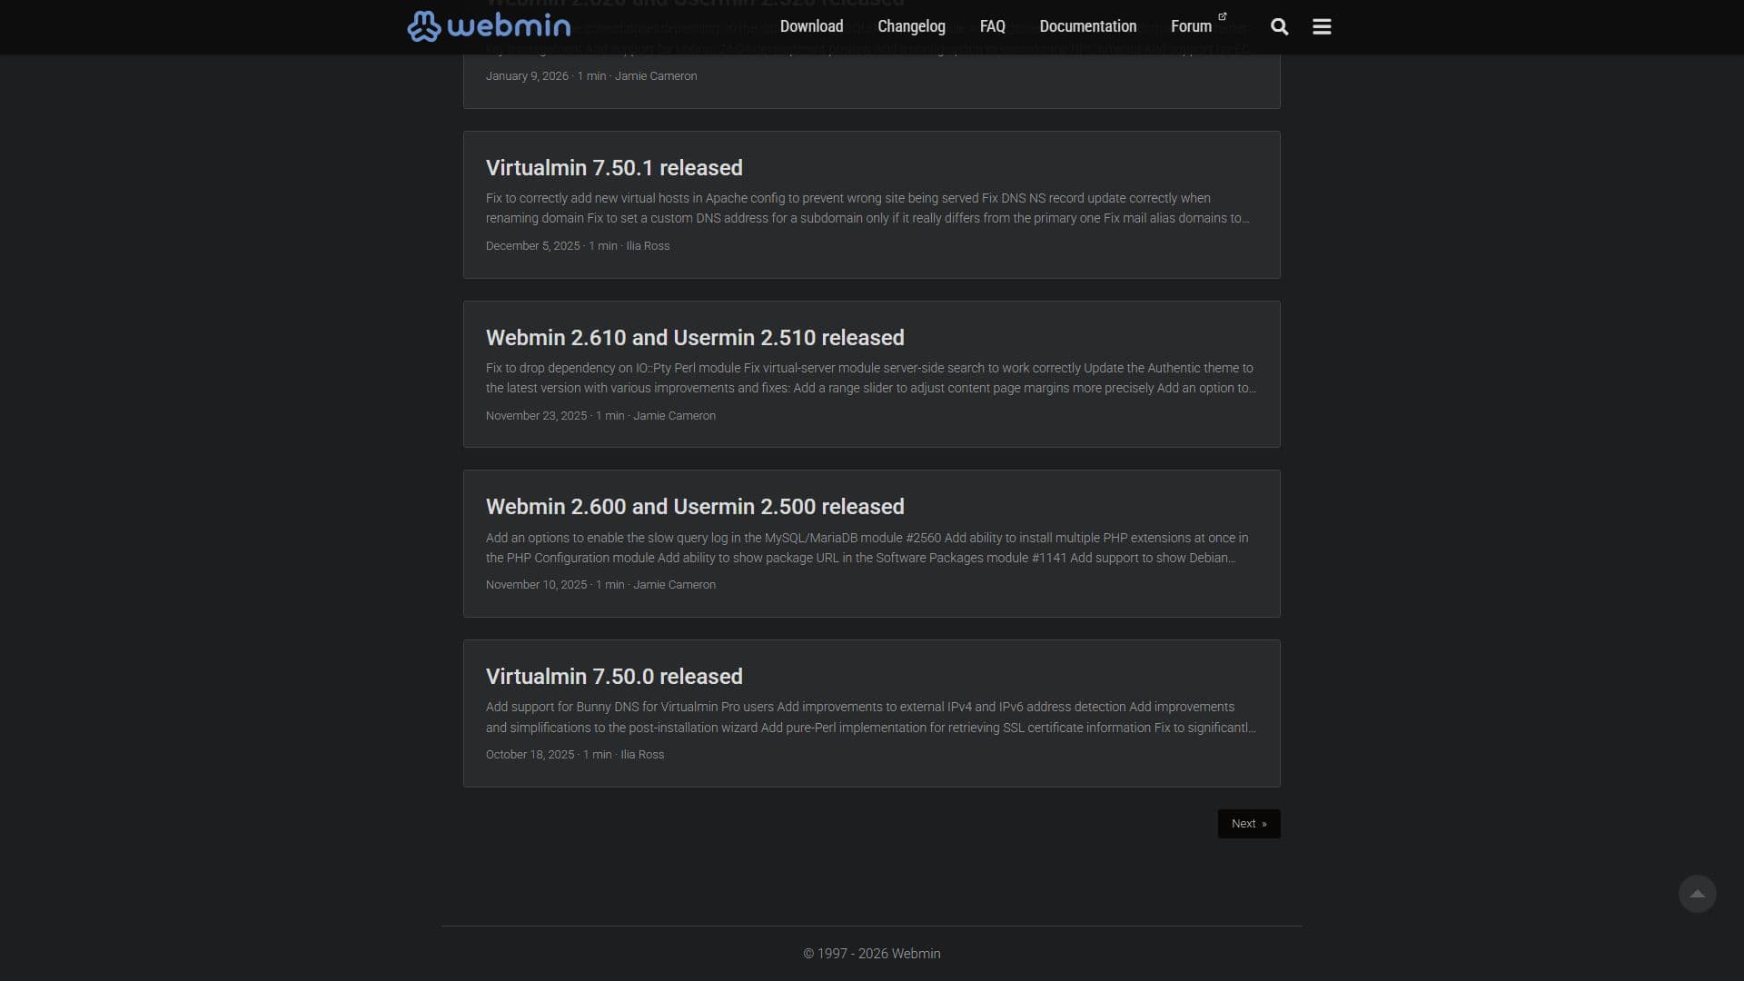Image resolution: width=1744 pixels, height=981 pixels.
Task: Open 'Virtualmin 7.50.1 released' post
Action: pyautogui.click(x=614, y=168)
